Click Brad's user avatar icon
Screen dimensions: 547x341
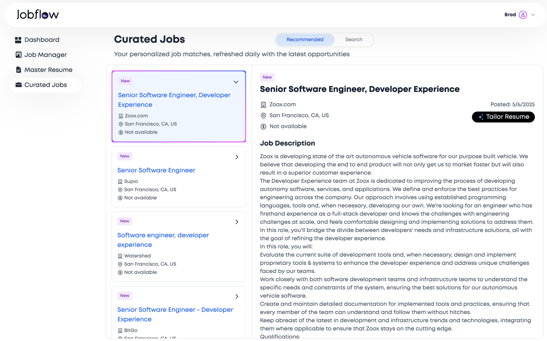523,15
